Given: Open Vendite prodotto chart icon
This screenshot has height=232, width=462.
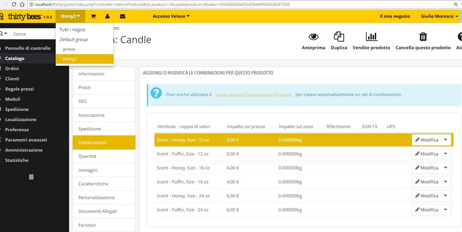Looking at the screenshot, I should [371, 37].
